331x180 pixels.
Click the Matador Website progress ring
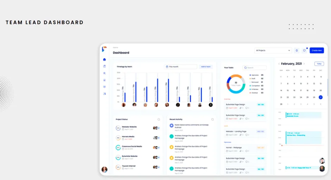click(118, 128)
